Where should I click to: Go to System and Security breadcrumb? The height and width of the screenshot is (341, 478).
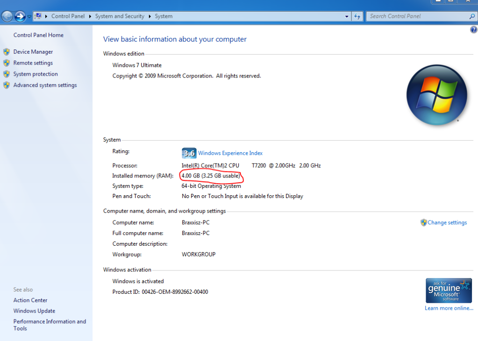tap(120, 16)
